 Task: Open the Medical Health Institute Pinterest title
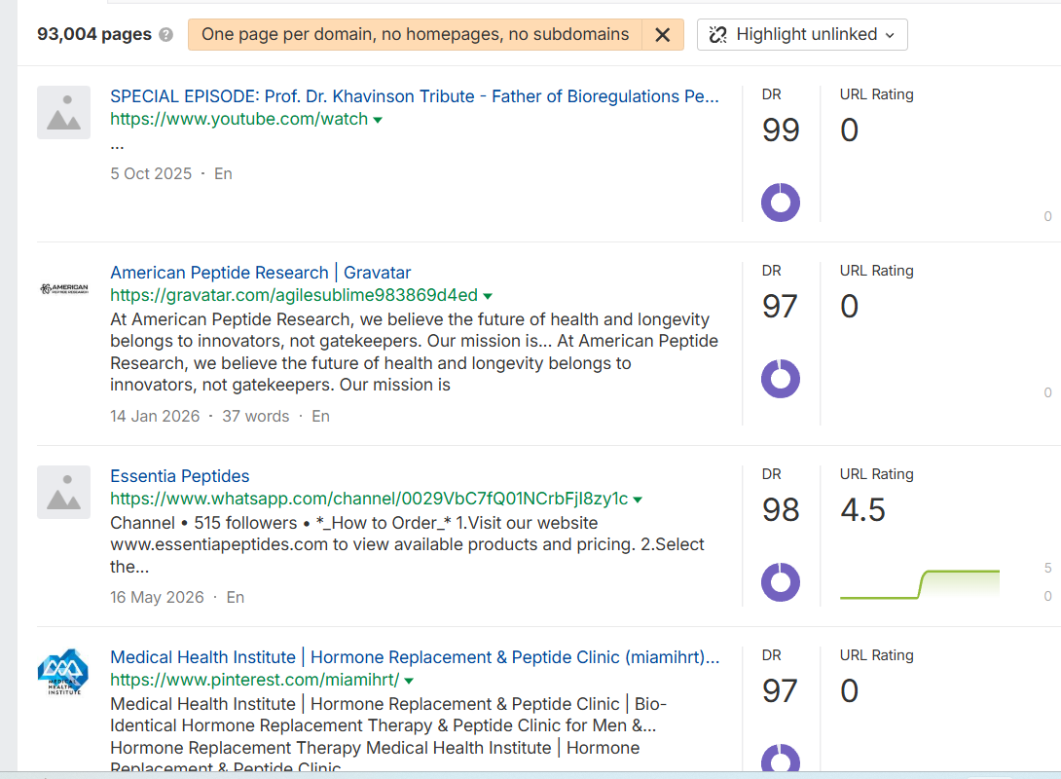point(414,657)
